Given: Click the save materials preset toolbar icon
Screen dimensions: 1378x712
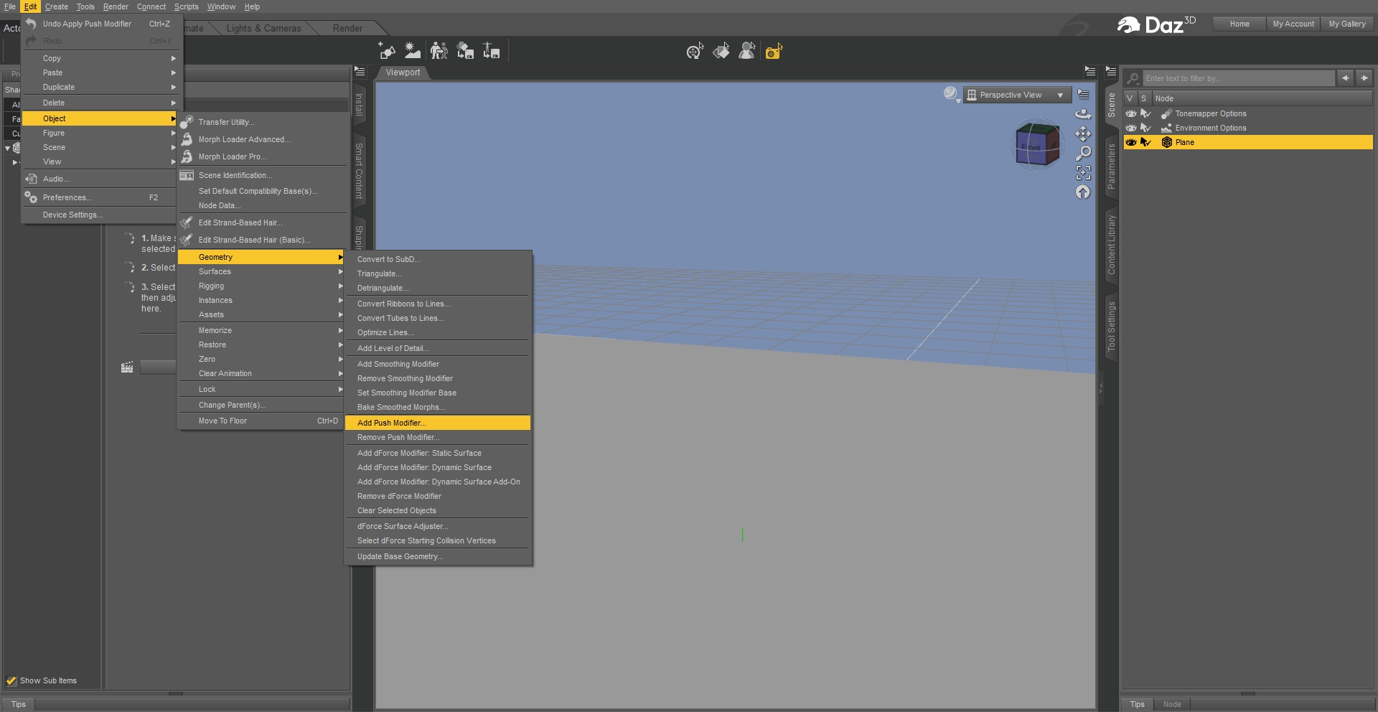Looking at the screenshot, I should click(x=465, y=51).
